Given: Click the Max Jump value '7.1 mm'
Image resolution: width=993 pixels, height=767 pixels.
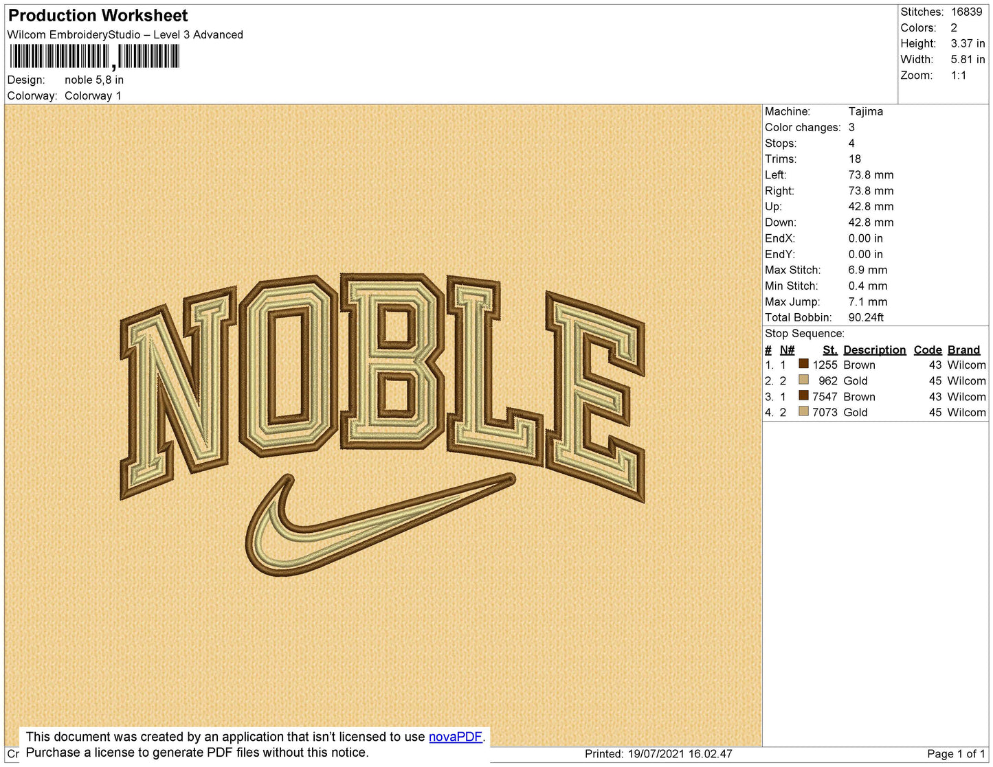Looking at the screenshot, I should point(867,301).
